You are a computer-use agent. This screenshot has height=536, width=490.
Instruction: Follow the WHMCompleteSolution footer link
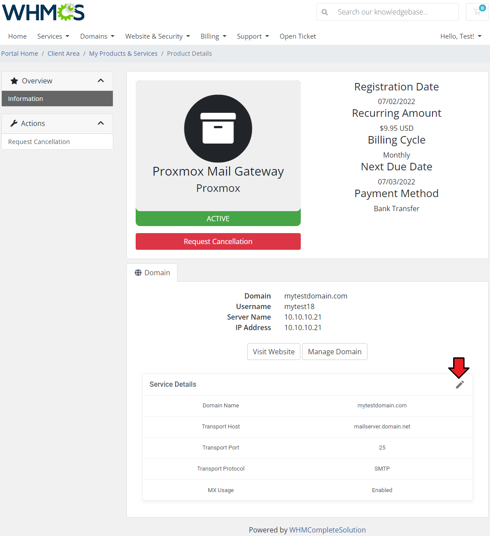tap(328, 530)
